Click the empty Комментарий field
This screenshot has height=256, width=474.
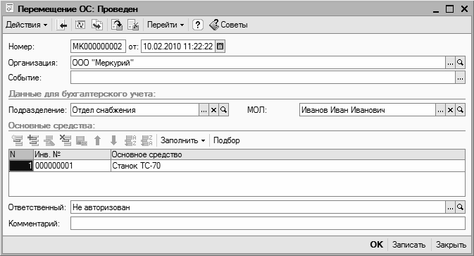pos(268,224)
